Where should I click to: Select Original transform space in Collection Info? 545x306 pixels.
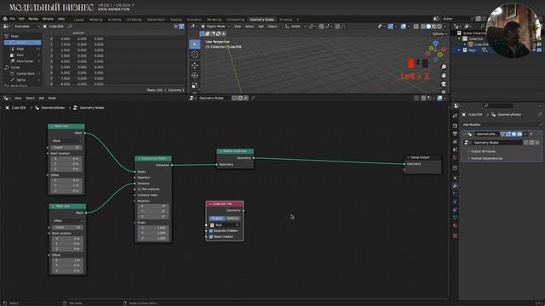217,218
